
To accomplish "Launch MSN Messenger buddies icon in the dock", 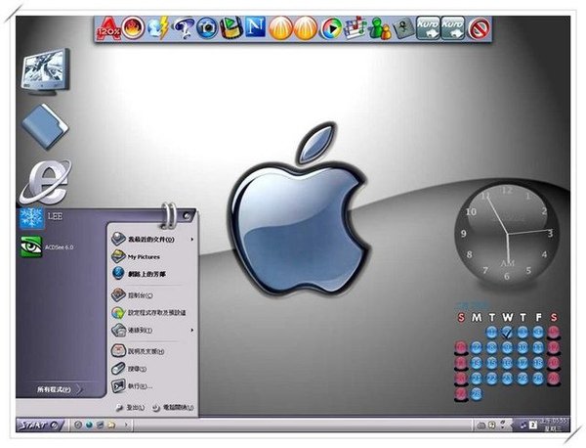I will pos(380,28).
